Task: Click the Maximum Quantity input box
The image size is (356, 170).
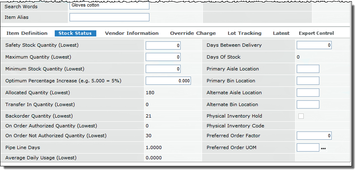Action: coord(163,57)
